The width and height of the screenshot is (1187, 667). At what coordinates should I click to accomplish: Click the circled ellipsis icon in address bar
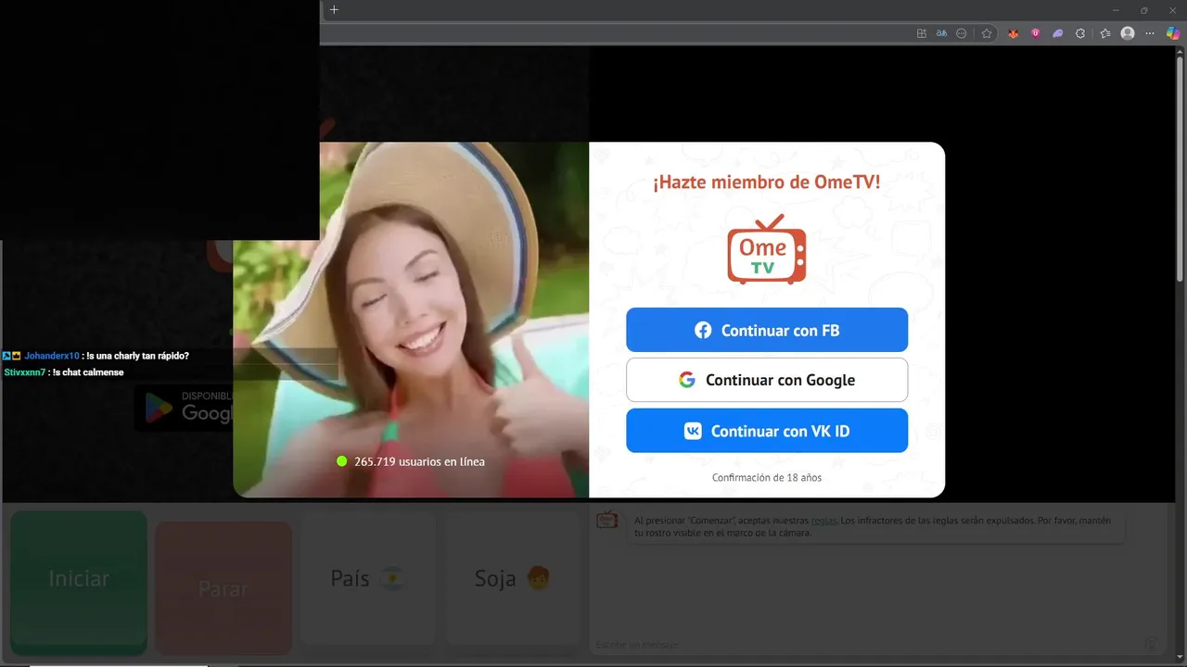[962, 33]
